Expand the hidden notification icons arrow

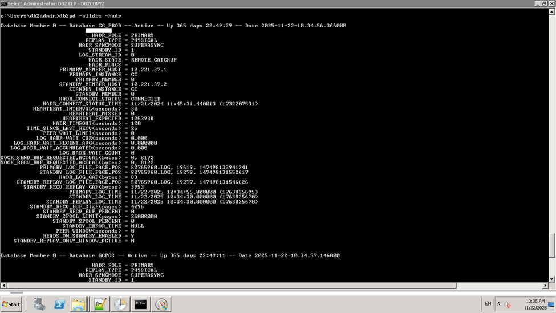click(499, 304)
